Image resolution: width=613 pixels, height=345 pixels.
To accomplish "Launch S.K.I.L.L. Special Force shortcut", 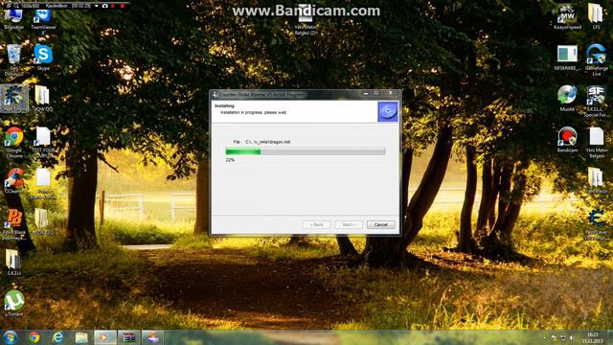I will pyautogui.click(x=596, y=101).
